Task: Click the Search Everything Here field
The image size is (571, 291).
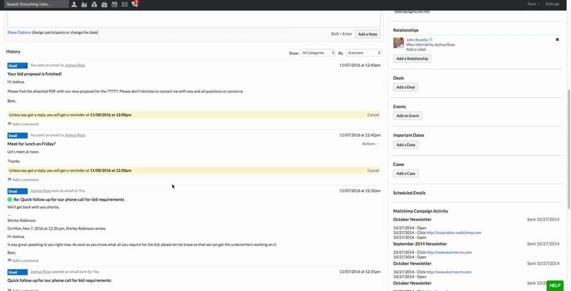Action: [x=37, y=4]
